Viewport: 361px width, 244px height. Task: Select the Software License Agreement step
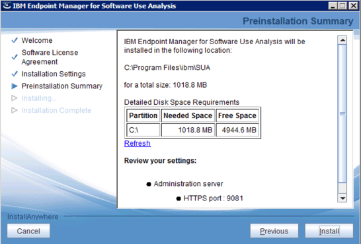pos(50,57)
